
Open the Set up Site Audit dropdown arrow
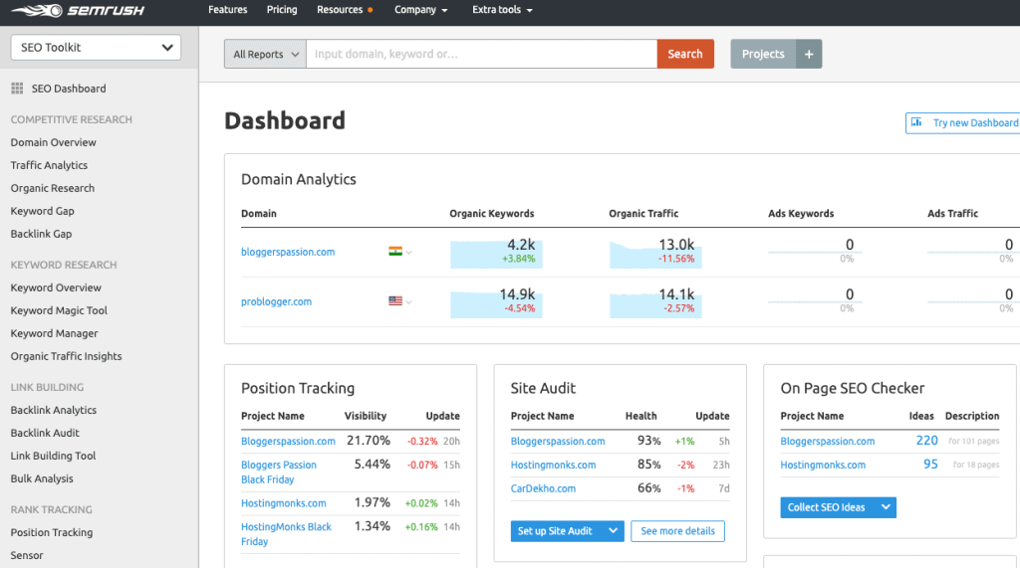pos(613,531)
